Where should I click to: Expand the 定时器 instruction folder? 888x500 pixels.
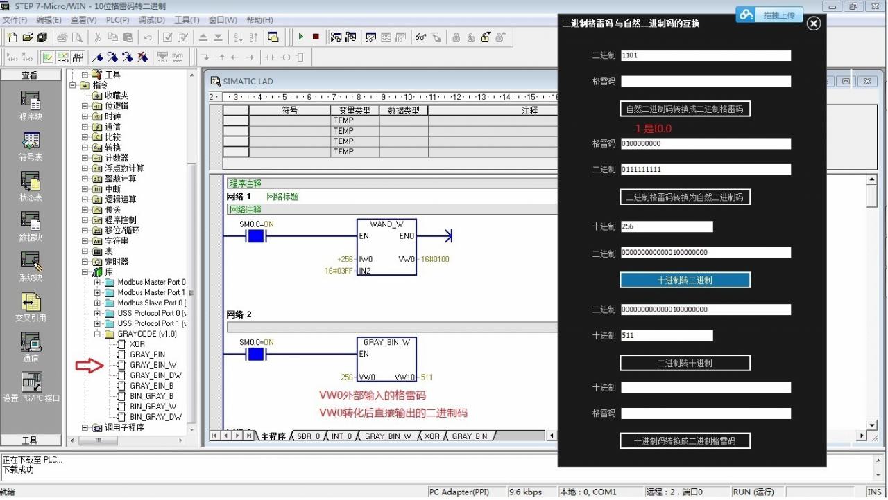pos(85,262)
